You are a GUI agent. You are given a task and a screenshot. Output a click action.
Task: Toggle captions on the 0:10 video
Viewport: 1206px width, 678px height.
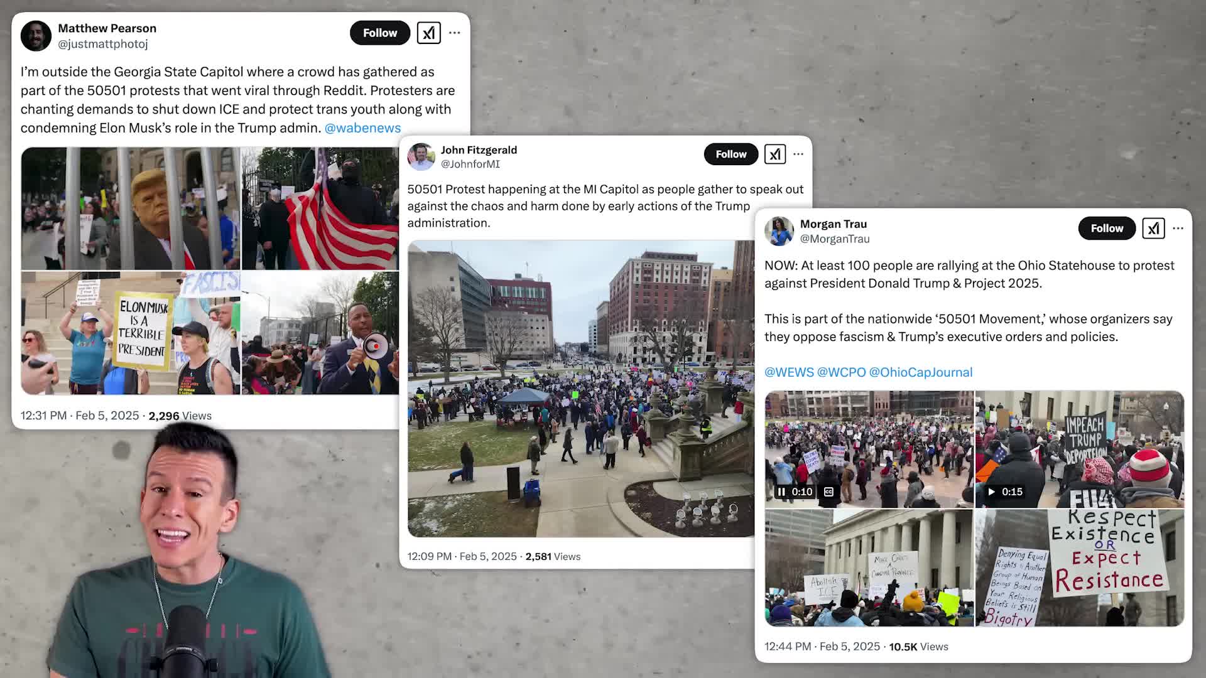828,492
